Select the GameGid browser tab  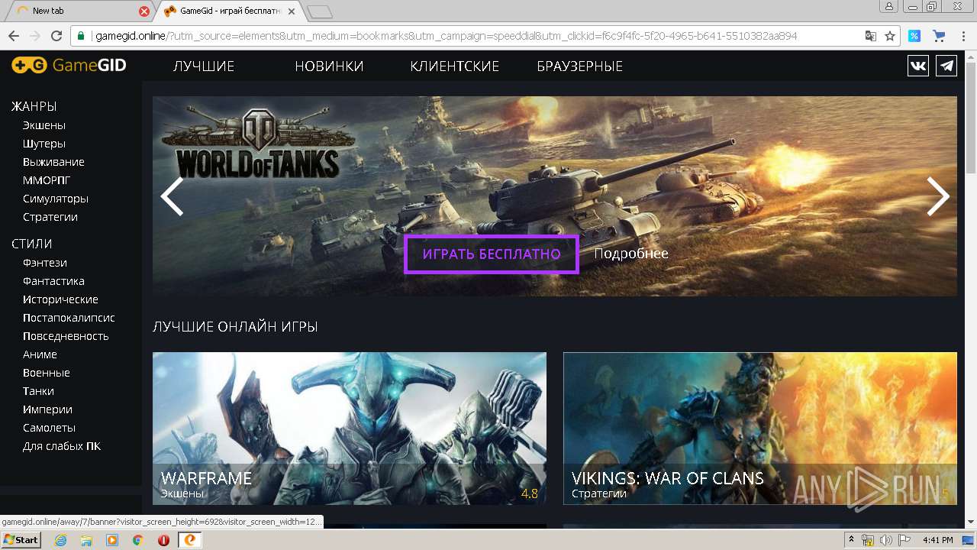229,11
